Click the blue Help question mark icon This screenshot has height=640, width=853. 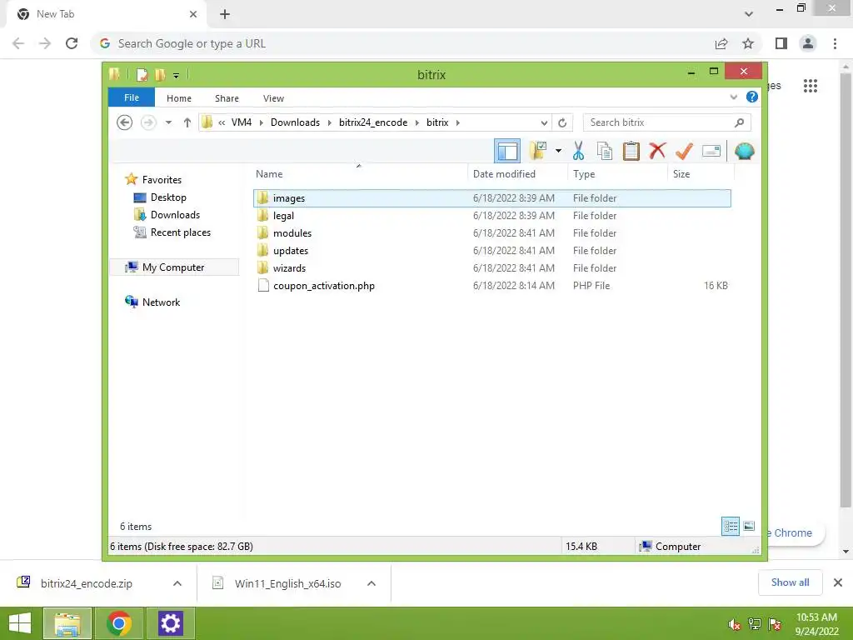click(752, 97)
